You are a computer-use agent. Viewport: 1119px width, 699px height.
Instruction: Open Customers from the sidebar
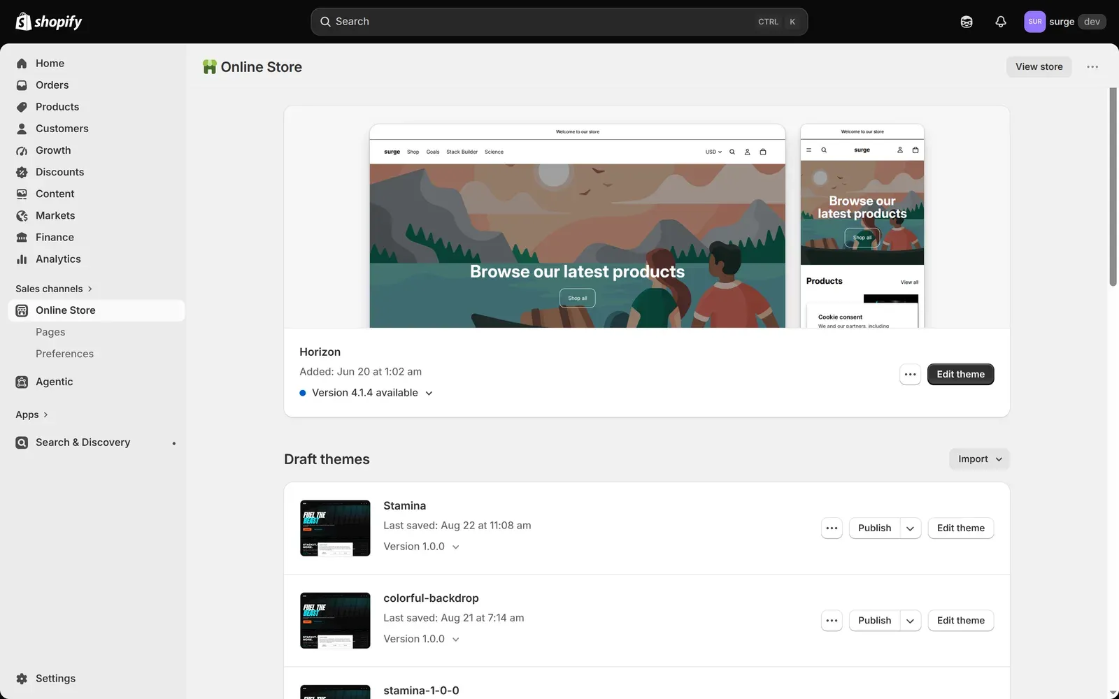click(97, 129)
